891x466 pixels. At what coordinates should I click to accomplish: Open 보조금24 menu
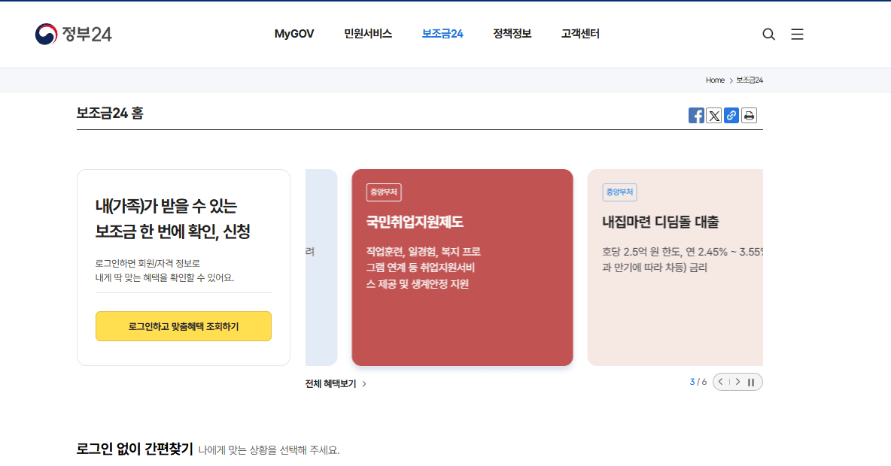pyautogui.click(x=442, y=34)
